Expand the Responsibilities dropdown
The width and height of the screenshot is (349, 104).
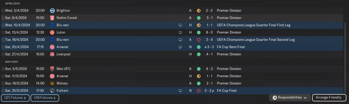(x=290, y=98)
